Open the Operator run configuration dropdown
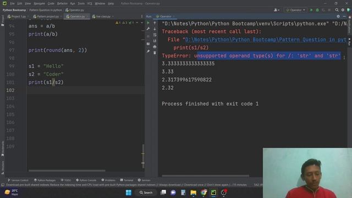 point(295,10)
